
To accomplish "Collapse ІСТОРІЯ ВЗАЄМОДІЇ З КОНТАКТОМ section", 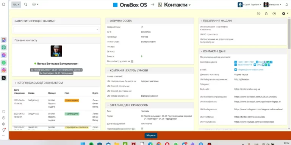I will pos(16,83).
